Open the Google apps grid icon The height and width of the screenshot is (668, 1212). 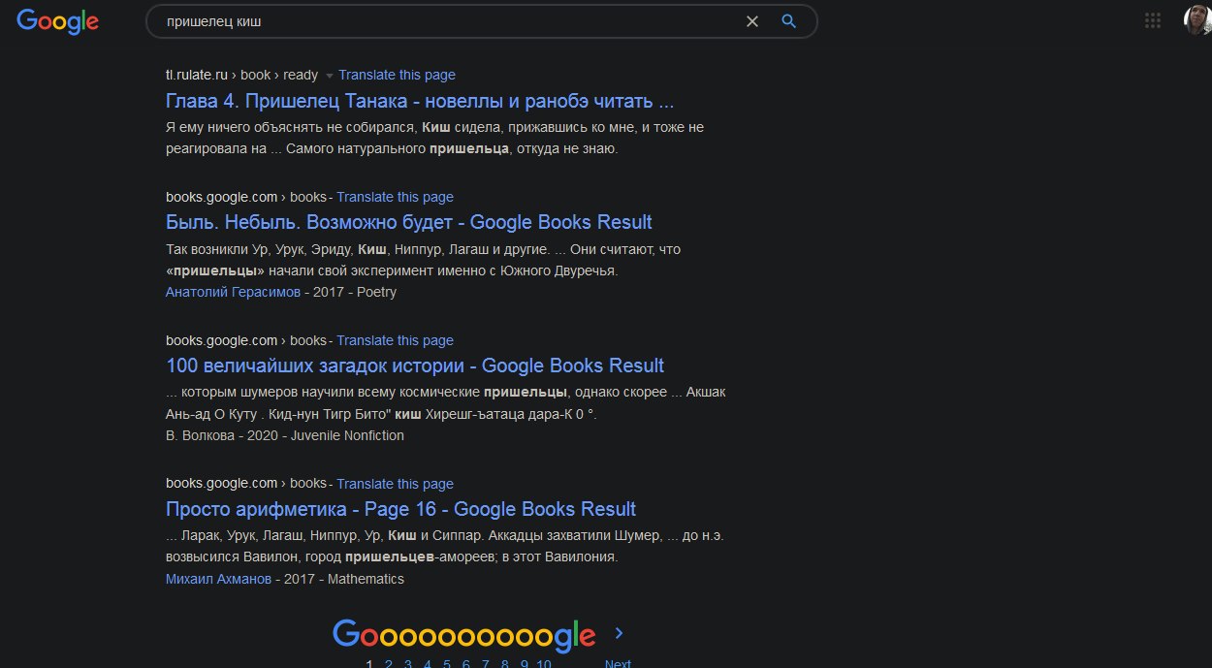point(1153,20)
